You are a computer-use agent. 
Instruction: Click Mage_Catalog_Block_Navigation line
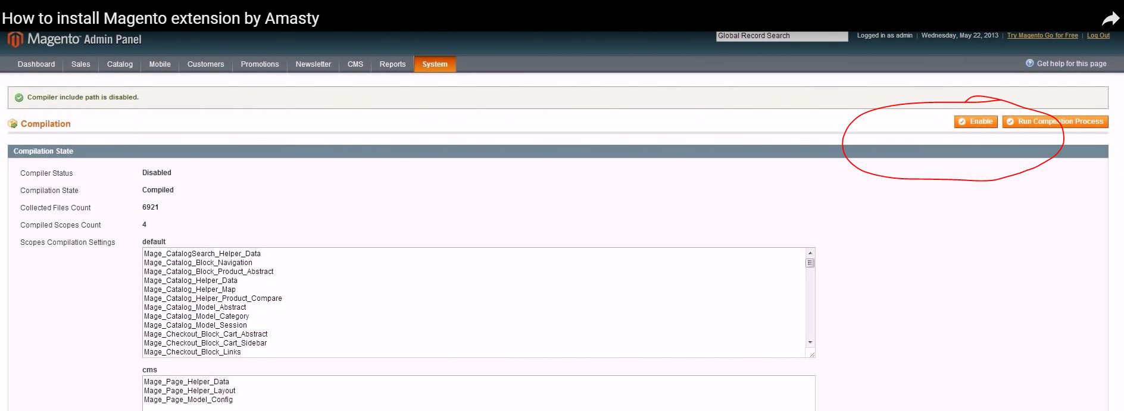(198, 263)
